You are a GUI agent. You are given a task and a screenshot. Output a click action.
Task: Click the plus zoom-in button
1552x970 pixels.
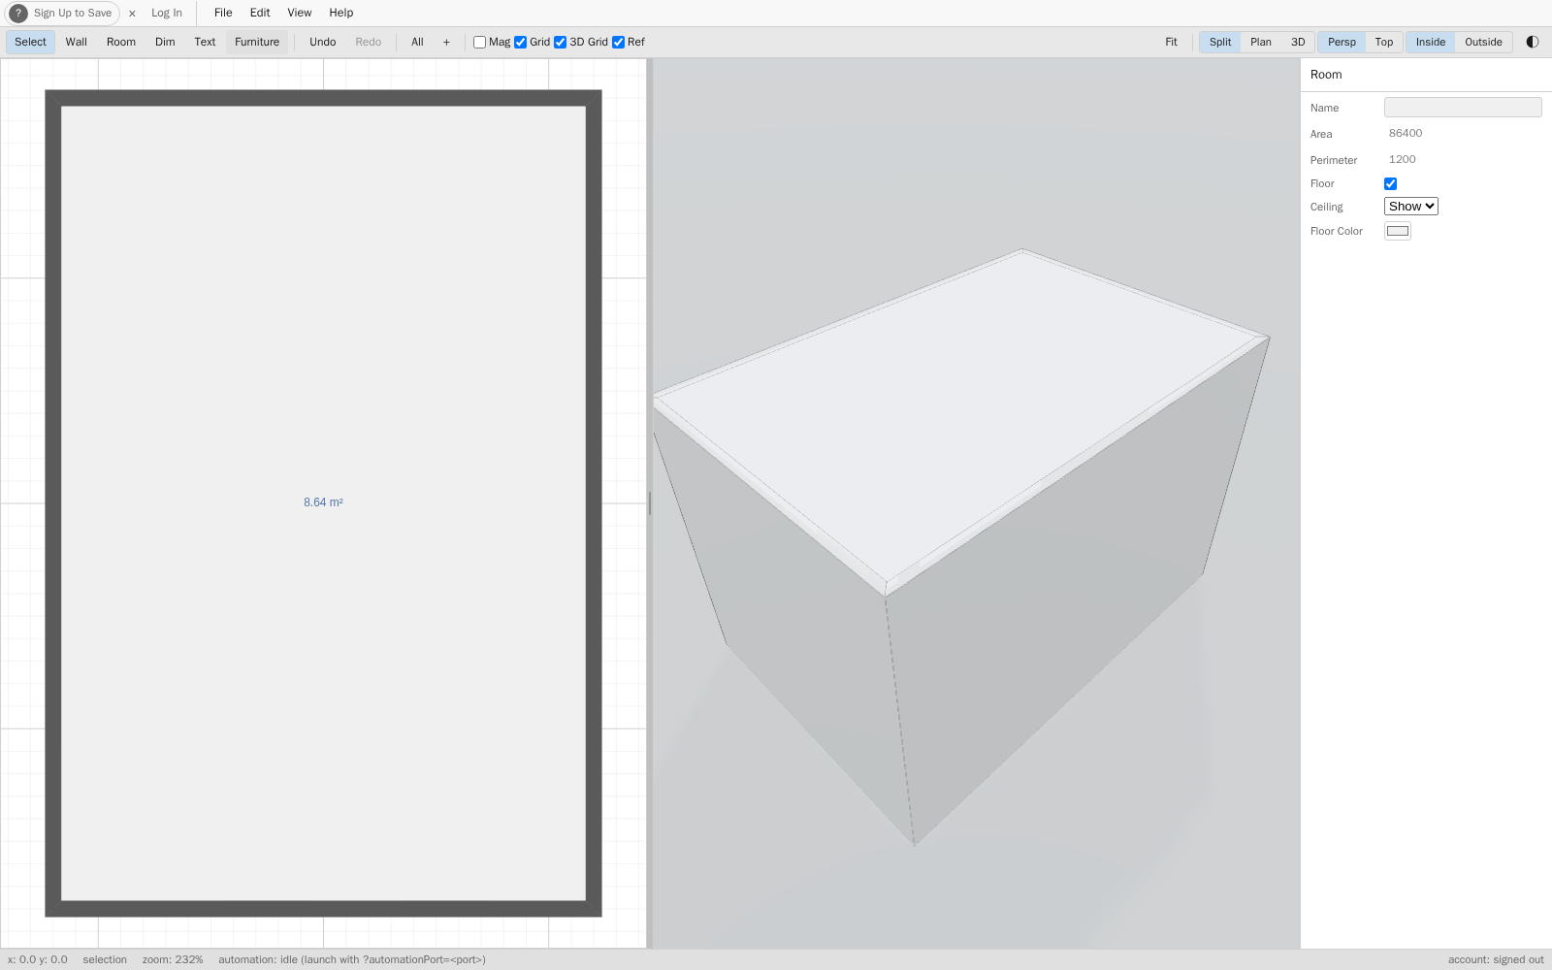[446, 42]
